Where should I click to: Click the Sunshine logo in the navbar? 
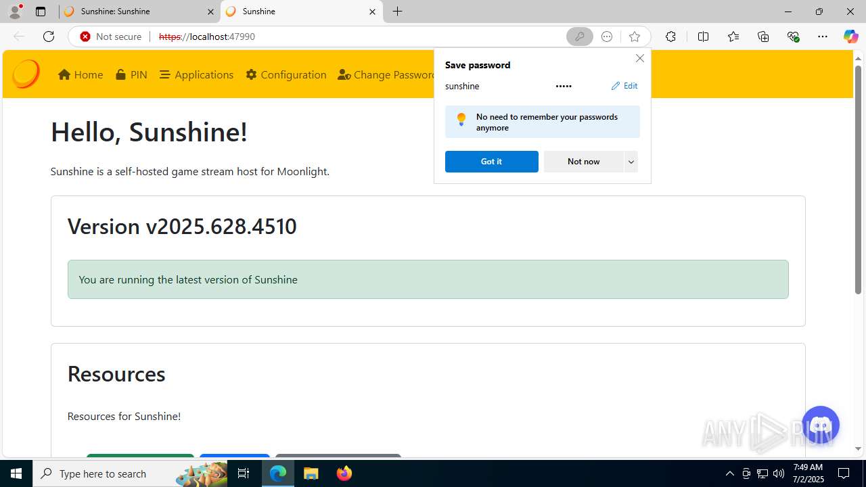coord(26,74)
